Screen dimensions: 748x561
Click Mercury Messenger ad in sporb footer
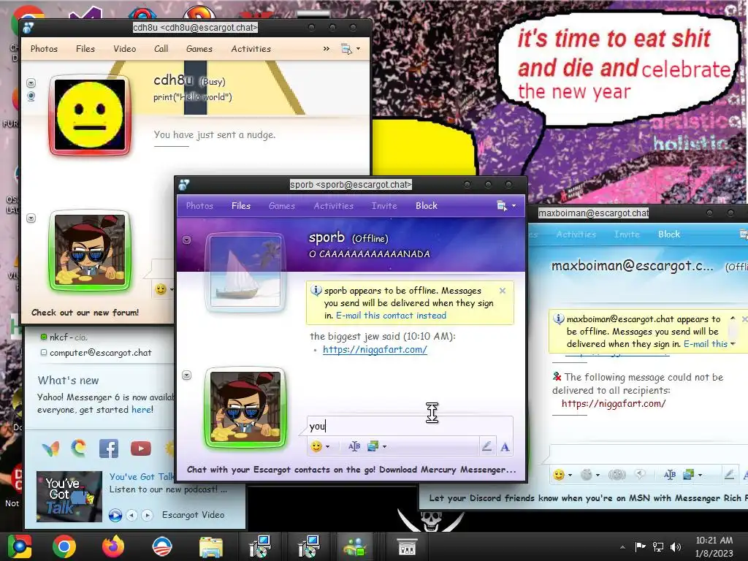(x=351, y=470)
